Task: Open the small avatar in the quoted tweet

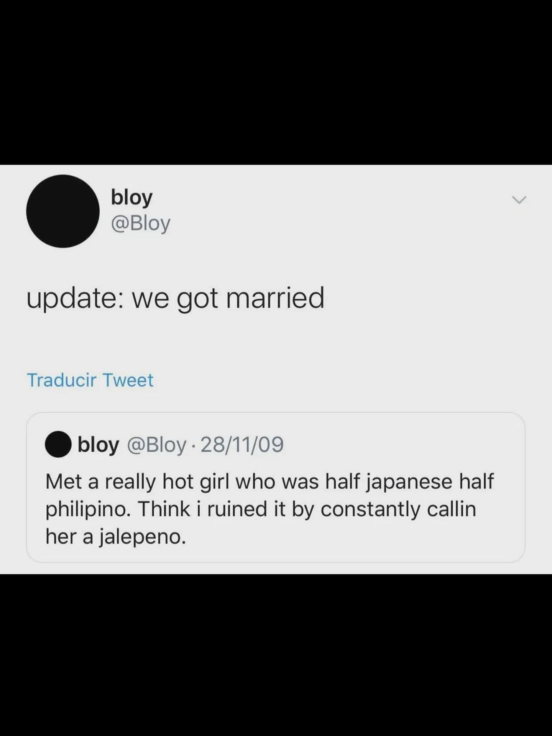Action: pyautogui.click(x=58, y=444)
